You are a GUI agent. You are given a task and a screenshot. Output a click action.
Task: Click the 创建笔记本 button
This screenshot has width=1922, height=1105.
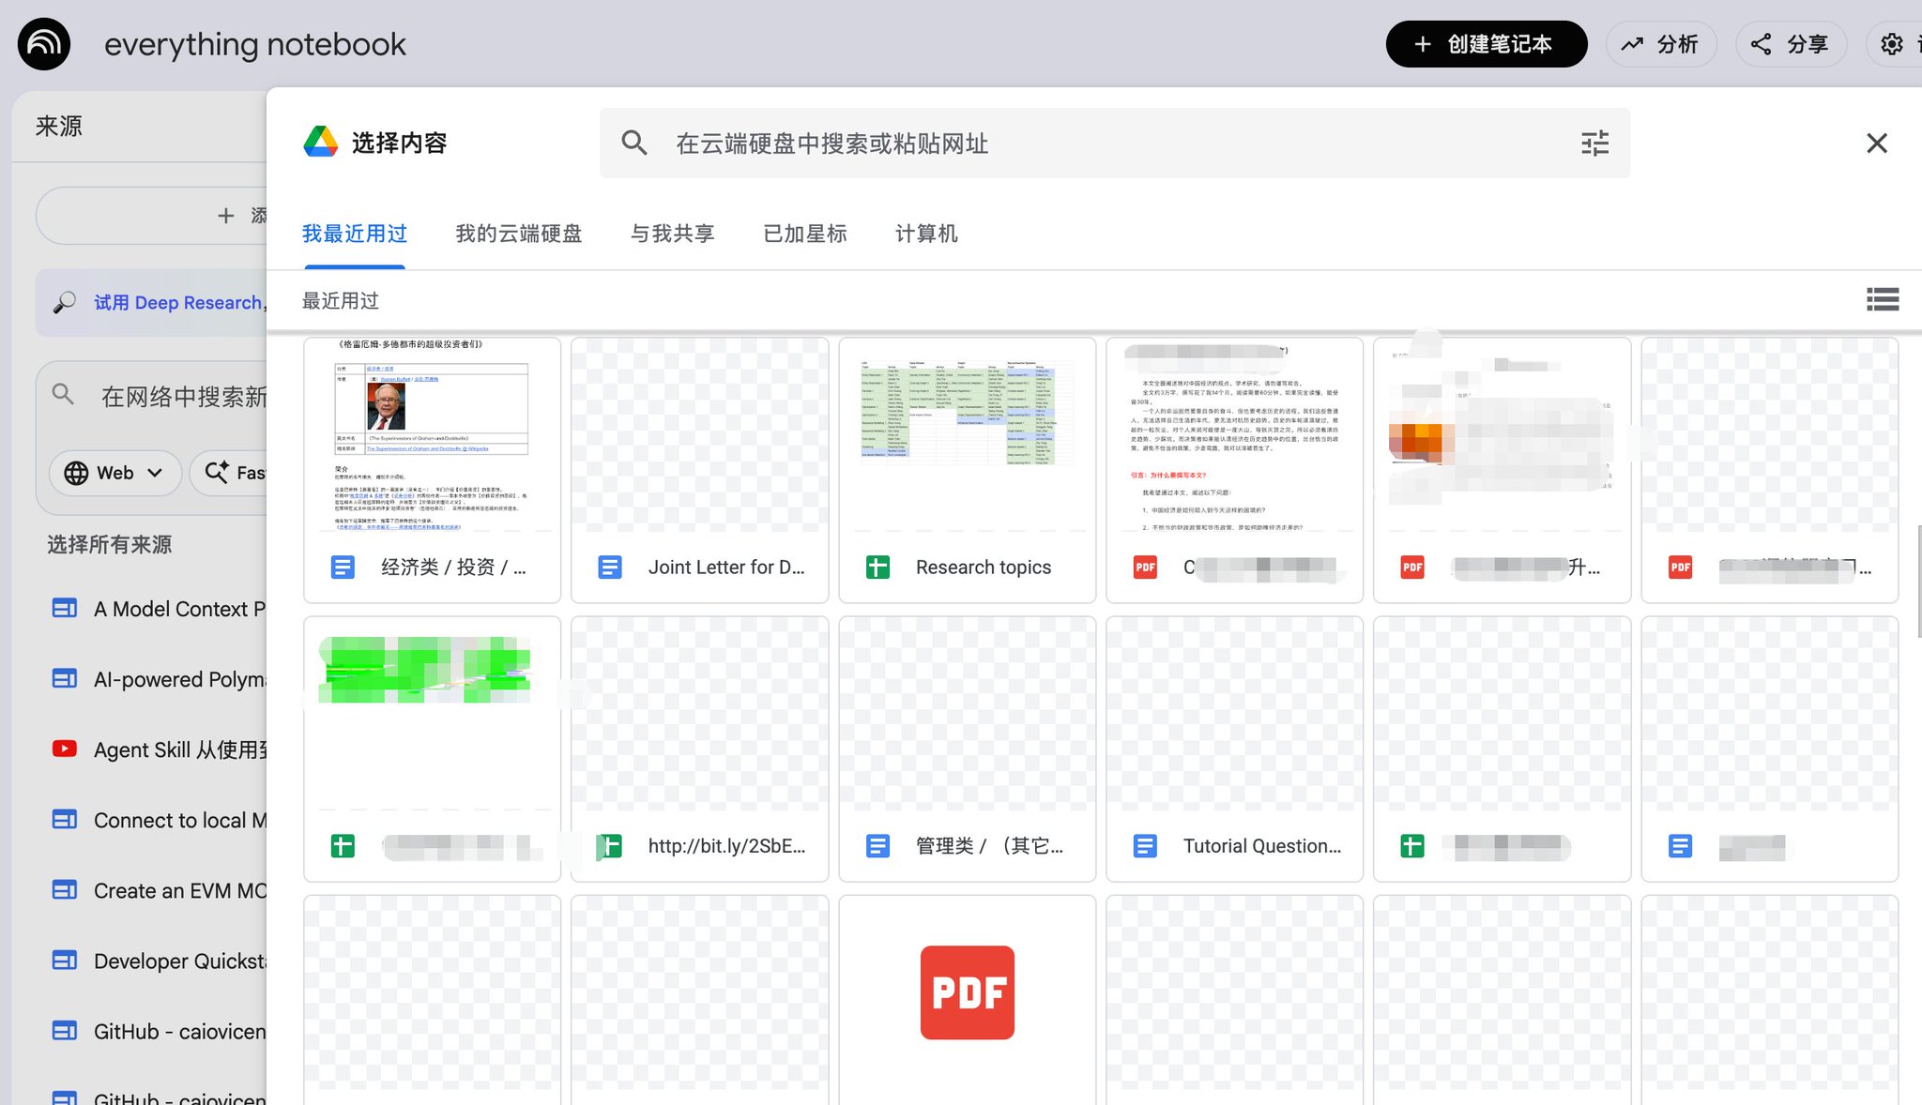pos(1487,44)
